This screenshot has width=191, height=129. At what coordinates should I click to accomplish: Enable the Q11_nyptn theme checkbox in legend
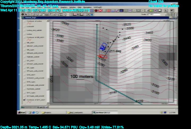pos(24,93)
